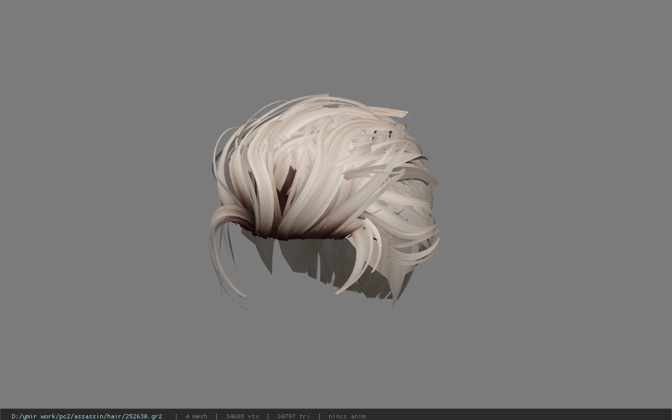
Task: Click the "34688 vtx" vertex count
Action: coord(242,416)
